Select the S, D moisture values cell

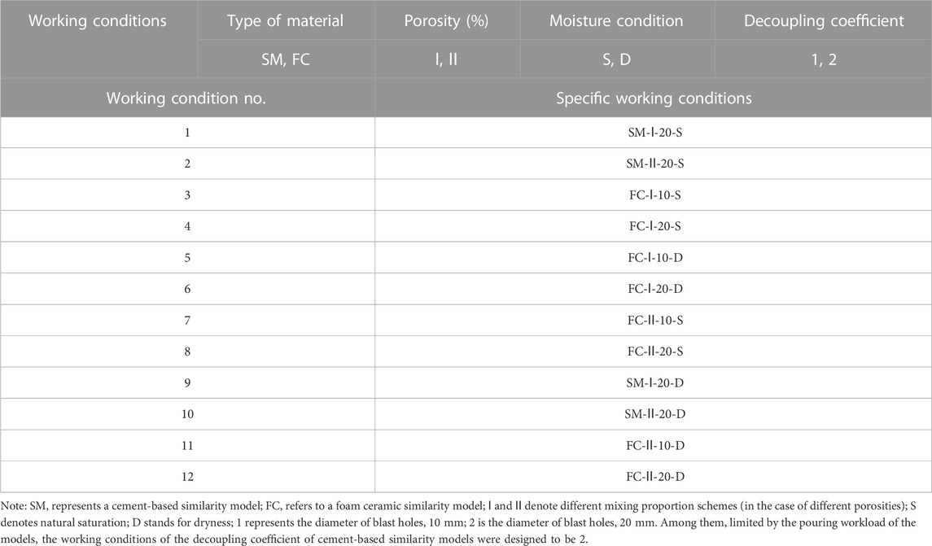616,59
